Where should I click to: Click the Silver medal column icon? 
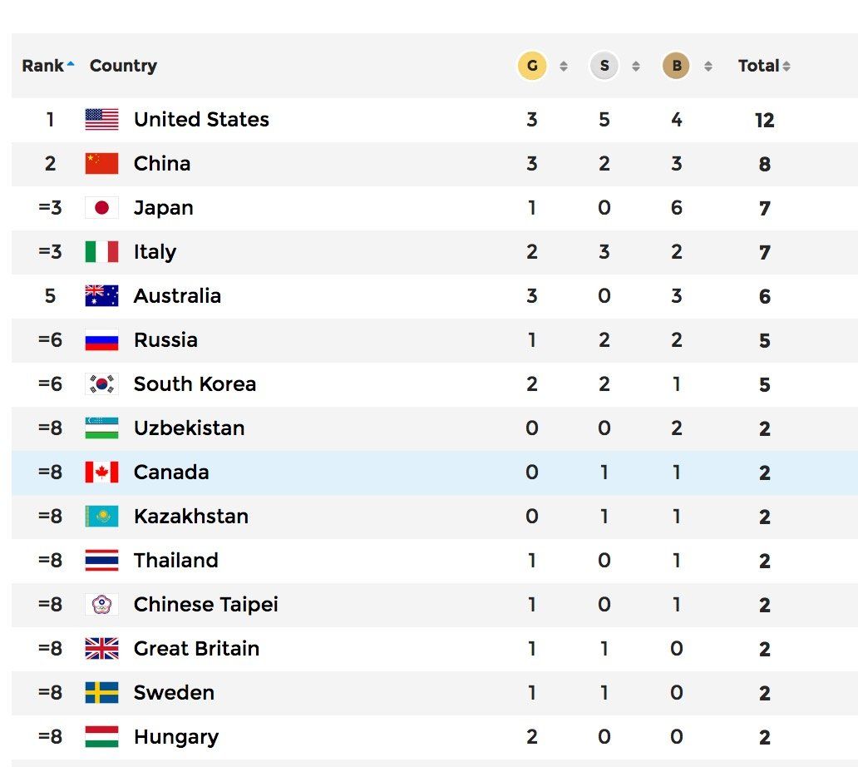604,66
